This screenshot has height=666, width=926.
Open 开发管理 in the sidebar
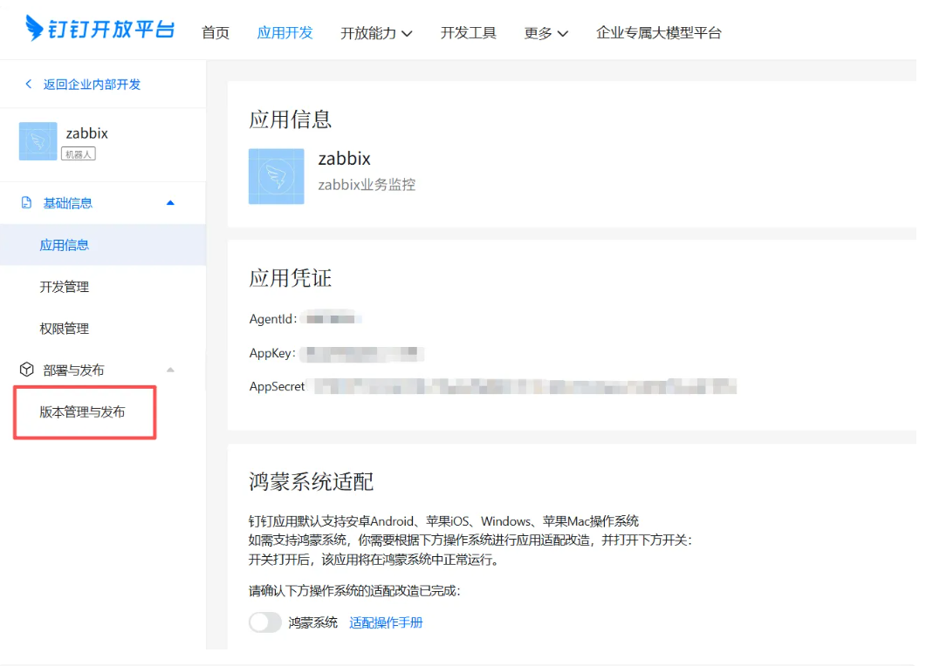click(x=65, y=287)
